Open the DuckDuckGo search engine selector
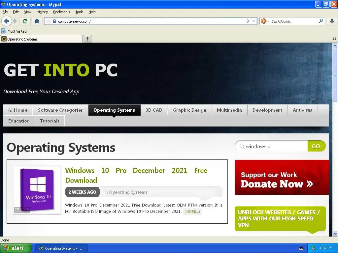338x253 pixels. click(x=265, y=21)
